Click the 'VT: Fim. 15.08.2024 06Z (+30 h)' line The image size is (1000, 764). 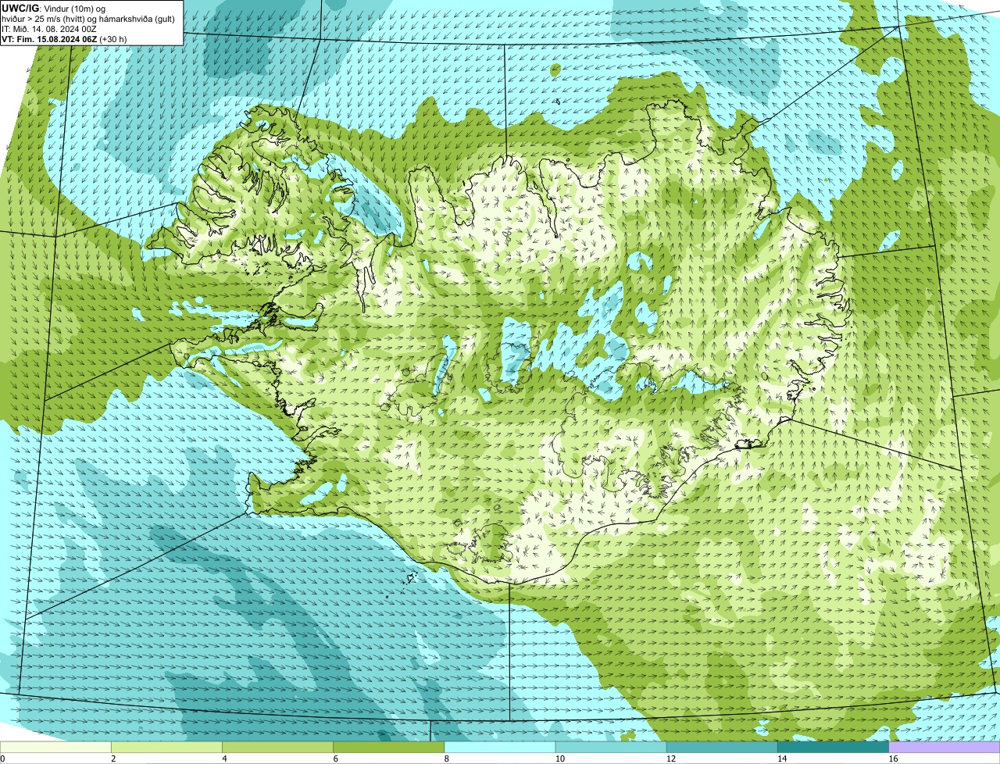[64, 39]
